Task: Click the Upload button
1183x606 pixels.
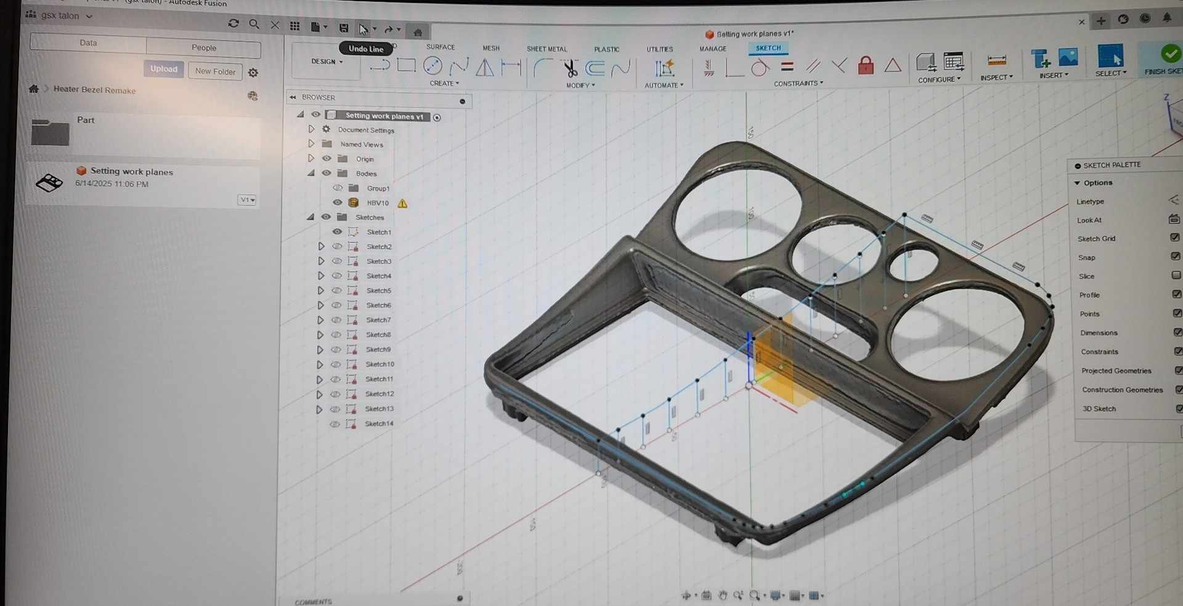Action: click(164, 69)
